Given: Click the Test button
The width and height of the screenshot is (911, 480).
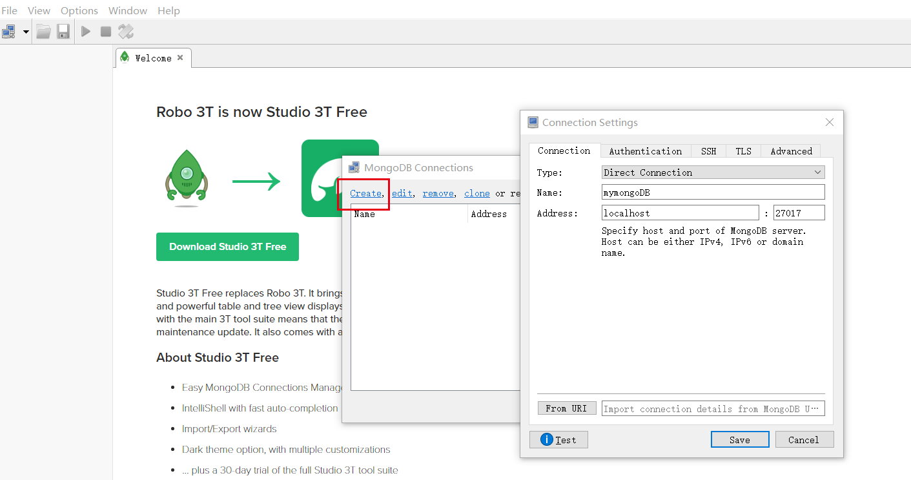Looking at the screenshot, I should 558,440.
